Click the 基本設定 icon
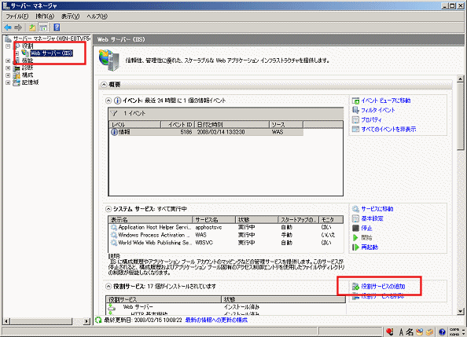467x337 pixels. click(355, 218)
